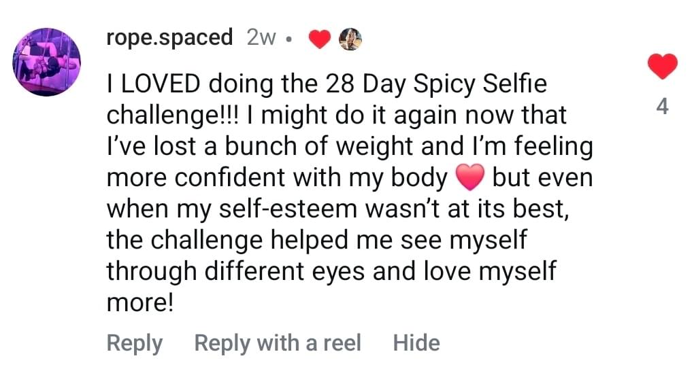The image size is (694, 369).
Task: Open the rope.spaced username link
Action: coord(170,37)
